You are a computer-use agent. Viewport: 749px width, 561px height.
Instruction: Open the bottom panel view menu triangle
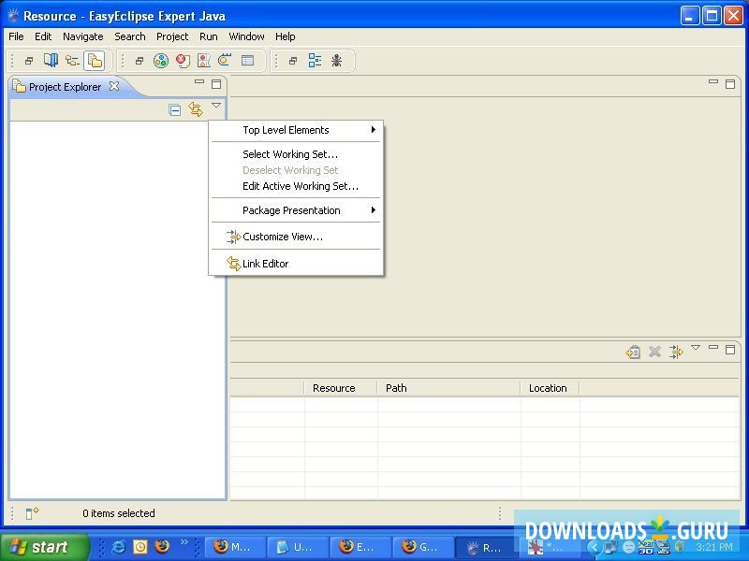pyautogui.click(x=695, y=348)
